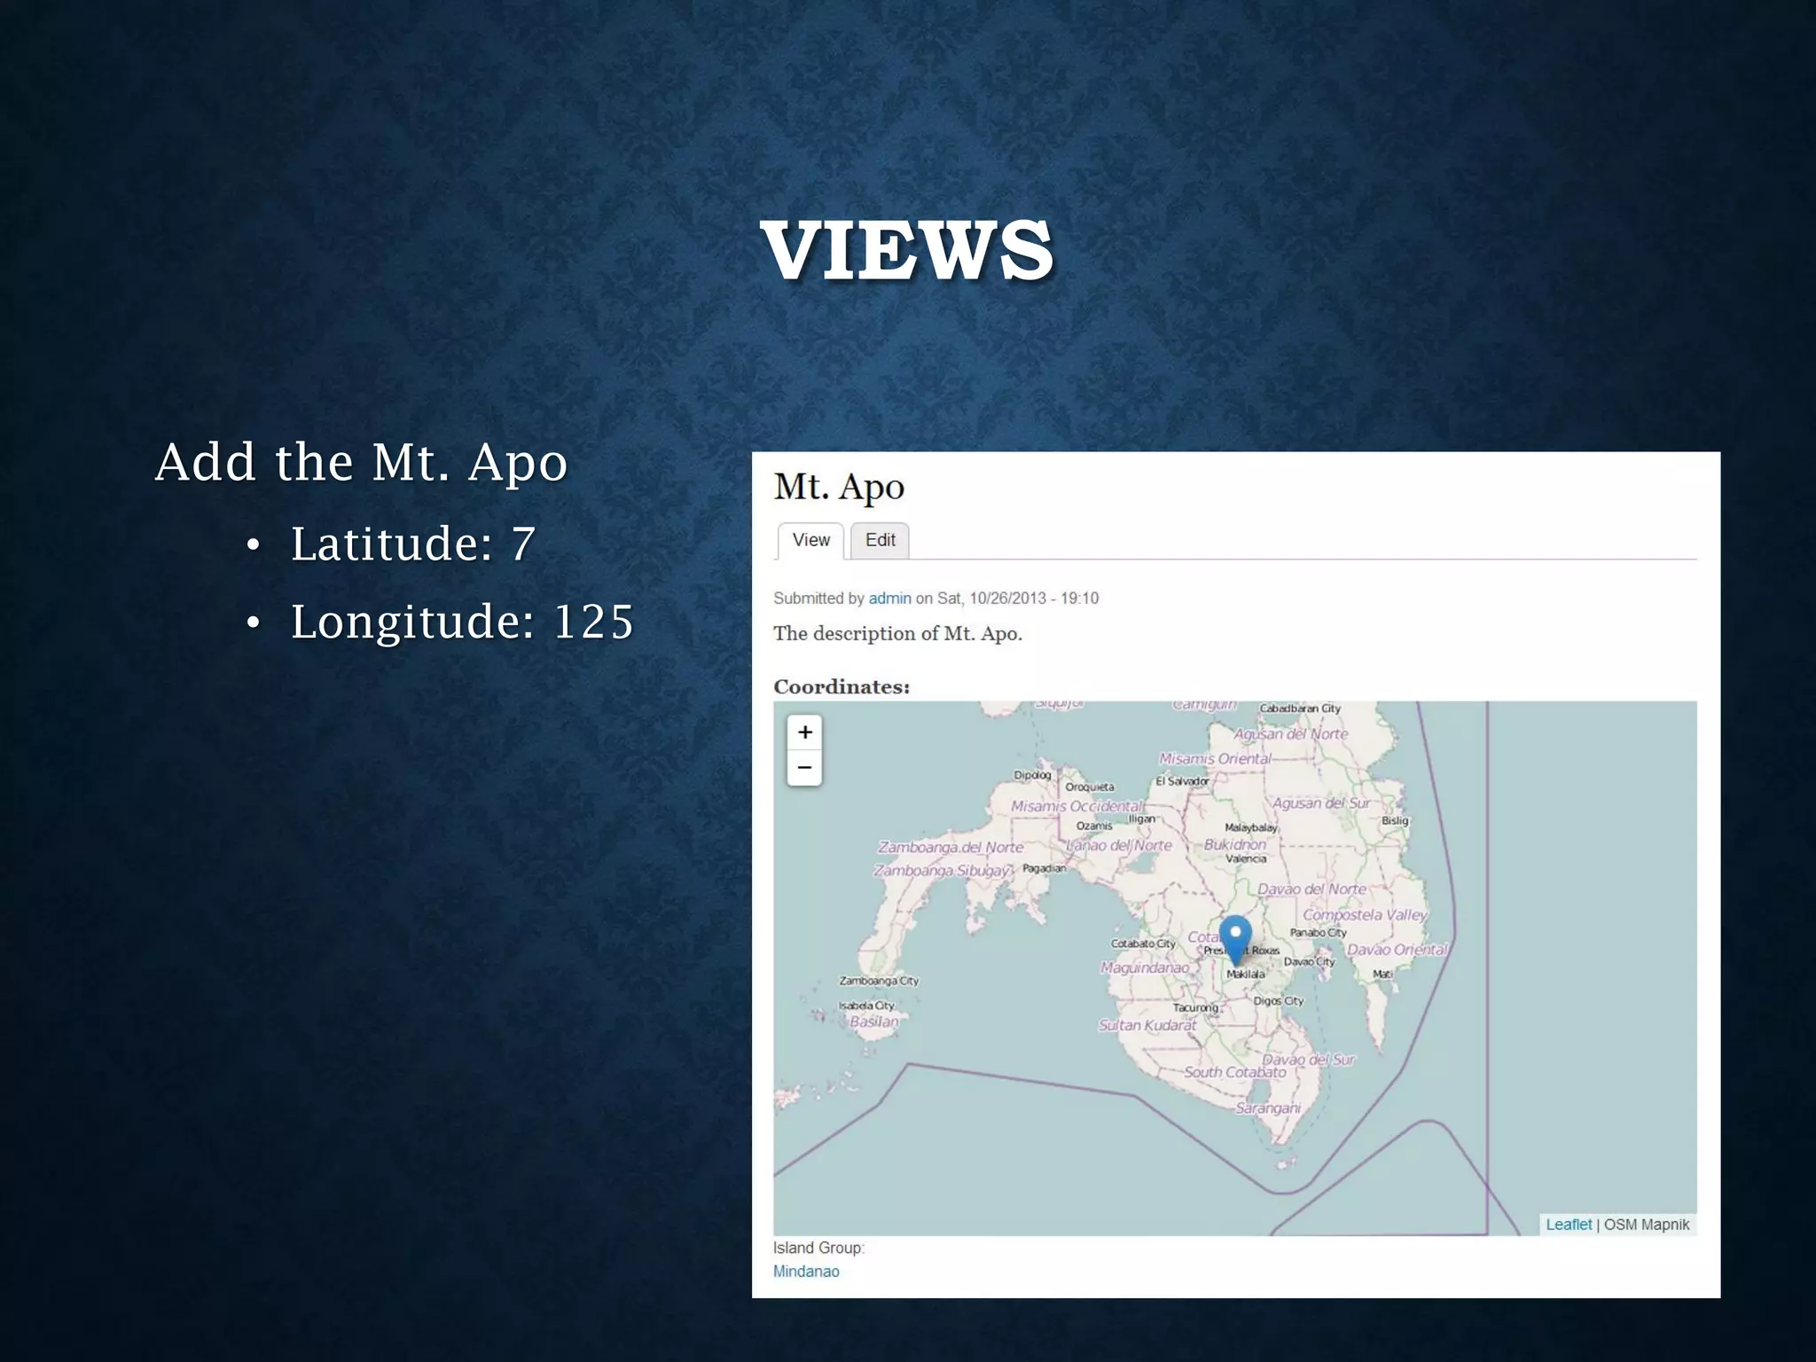The width and height of the screenshot is (1816, 1362).
Task: Click the blue Mt. Apo location marker
Action: 1235,936
